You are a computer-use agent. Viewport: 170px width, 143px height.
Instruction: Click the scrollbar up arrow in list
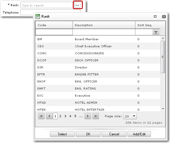coord(163,38)
